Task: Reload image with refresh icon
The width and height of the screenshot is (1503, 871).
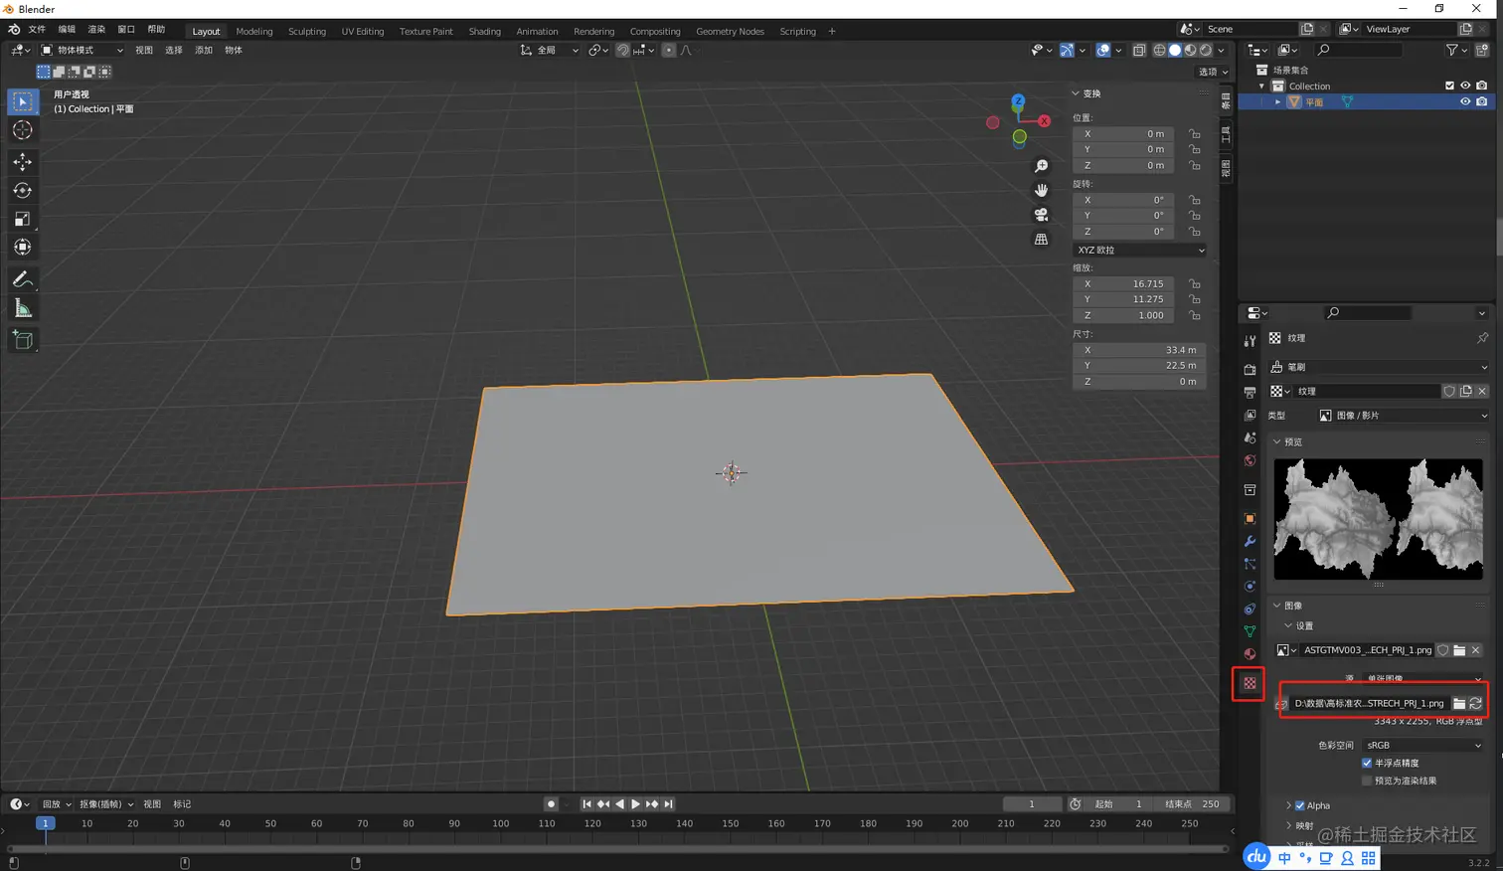Action: [1476, 703]
